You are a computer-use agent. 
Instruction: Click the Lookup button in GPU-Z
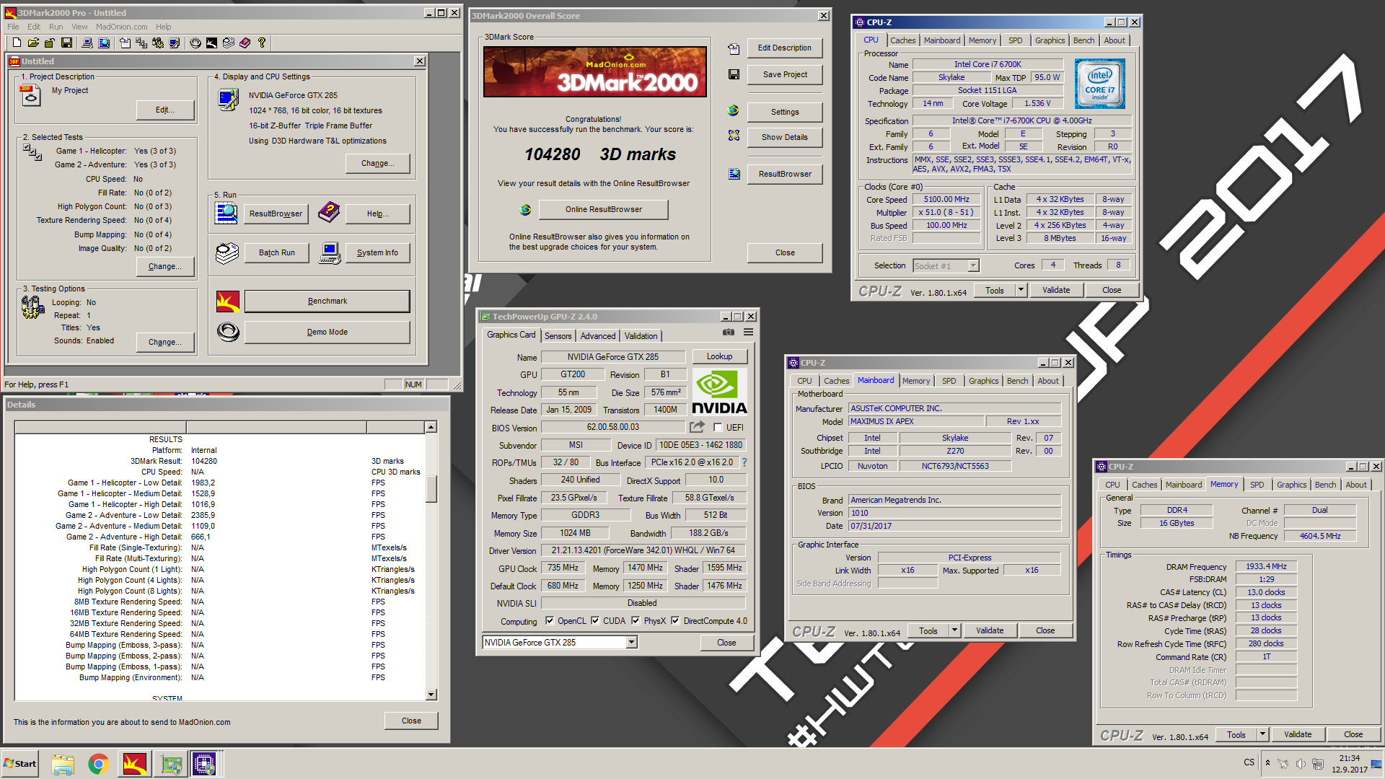point(719,356)
